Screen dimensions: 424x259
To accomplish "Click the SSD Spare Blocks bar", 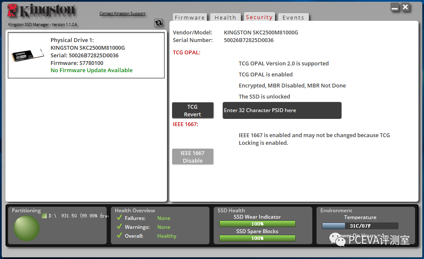I will [x=257, y=238].
